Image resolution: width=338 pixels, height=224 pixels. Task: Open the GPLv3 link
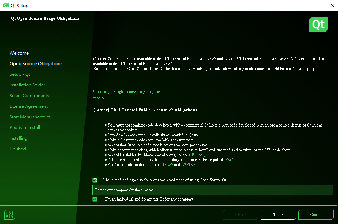click(x=167, y=165)
